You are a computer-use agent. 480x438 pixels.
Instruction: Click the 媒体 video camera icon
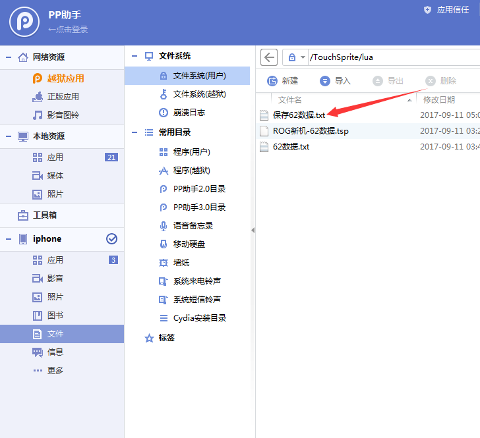tap(38, 176)
